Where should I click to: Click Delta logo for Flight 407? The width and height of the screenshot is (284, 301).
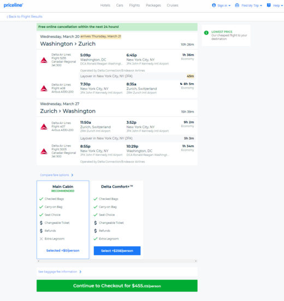44,127
